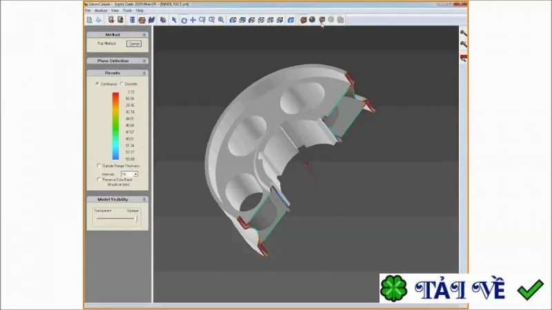This screenshot has width=552, height=310.
Task: Click the new document toolbar icon
Action: click(x=90, y=20)
